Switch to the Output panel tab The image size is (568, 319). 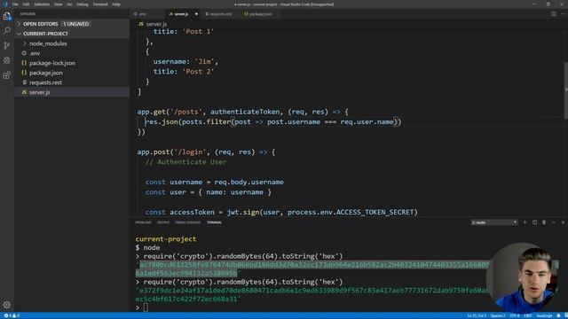(163, 222)
